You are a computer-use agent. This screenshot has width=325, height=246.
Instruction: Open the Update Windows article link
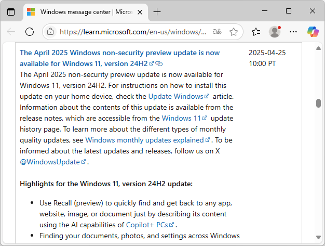[x=179, y=97]
